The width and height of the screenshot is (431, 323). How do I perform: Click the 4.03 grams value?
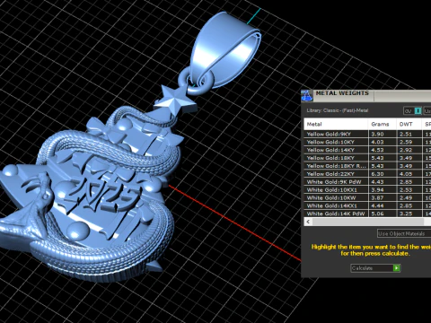pos(377,142)
